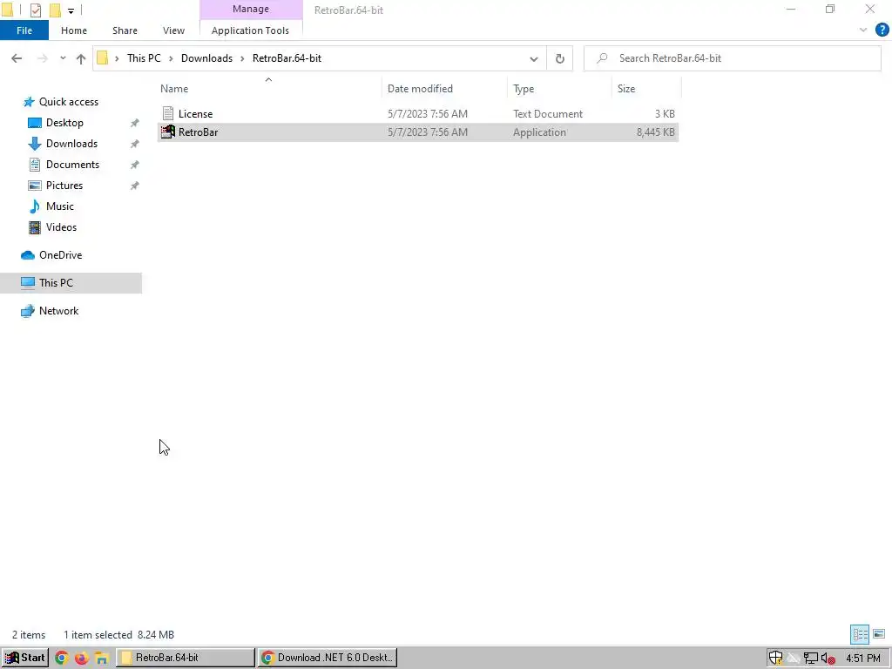Go forward using the forward arrow
Image resolution: width=892 pixels, height=669 pixels.
pyautogui.click(x=42, y=58)
